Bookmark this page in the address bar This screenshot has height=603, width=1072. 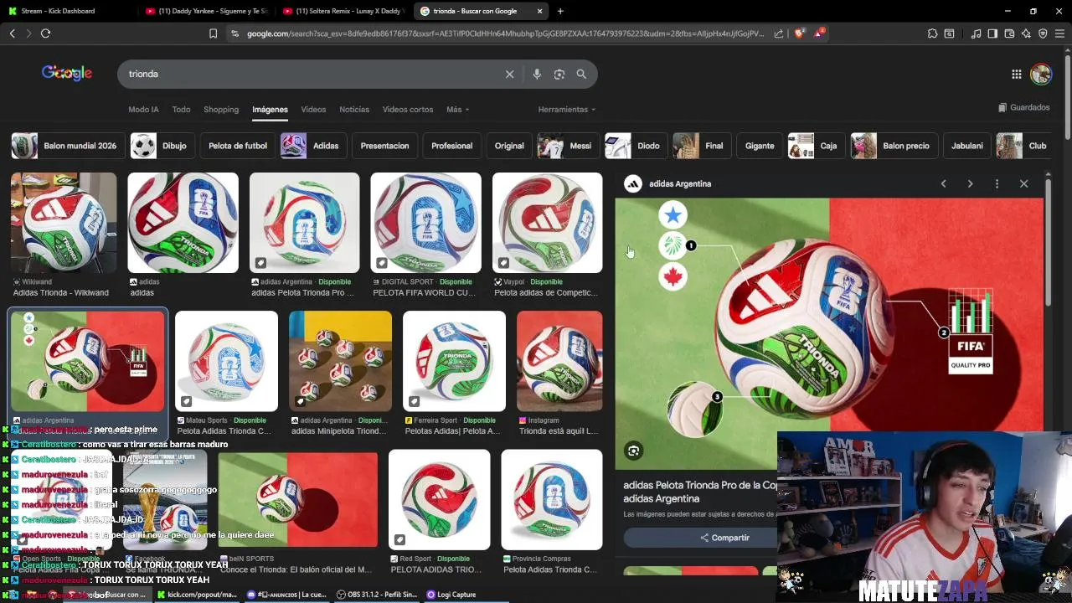click(x=213, y=33)
